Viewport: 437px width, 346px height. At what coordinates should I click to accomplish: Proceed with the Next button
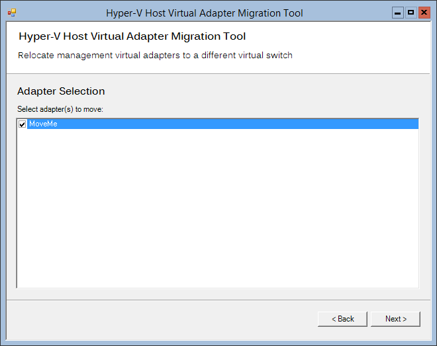coord(395,319)
